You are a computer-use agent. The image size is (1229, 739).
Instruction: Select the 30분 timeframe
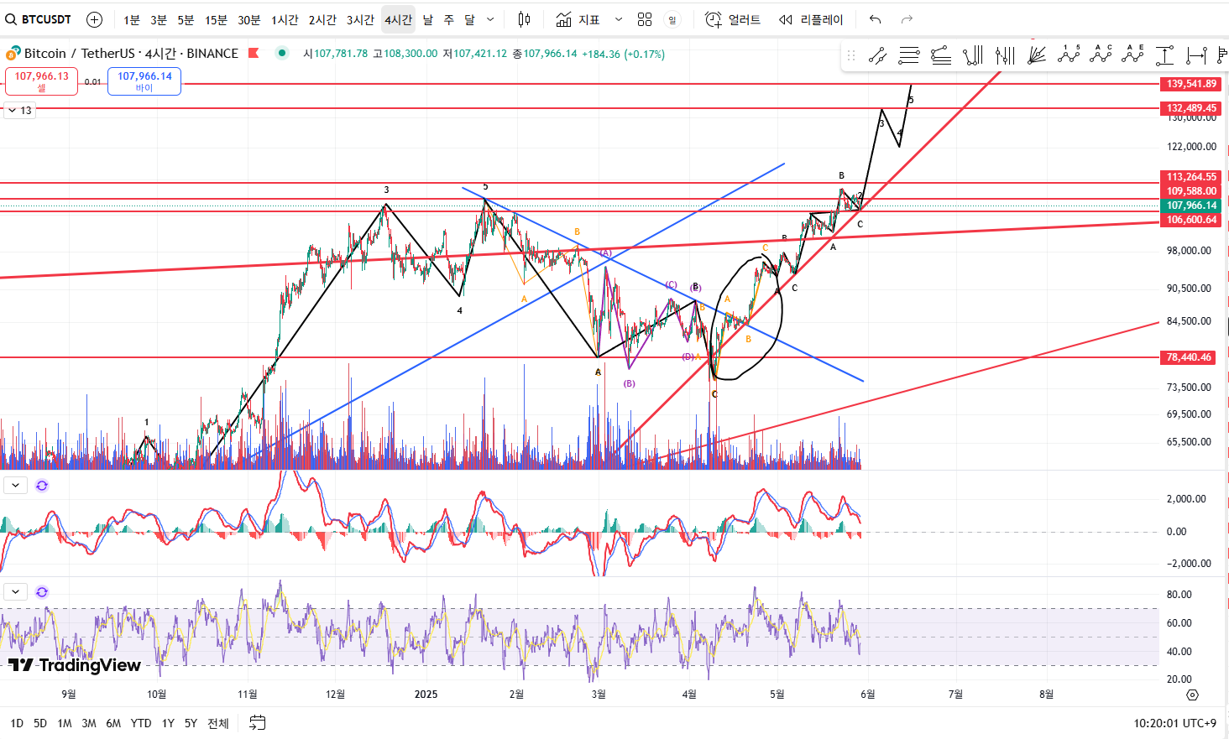click(249, 19)
